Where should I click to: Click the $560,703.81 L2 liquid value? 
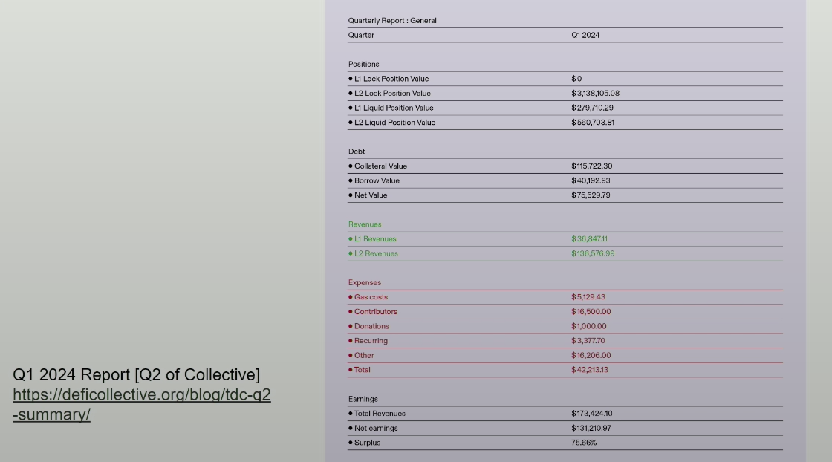point(593,123)
